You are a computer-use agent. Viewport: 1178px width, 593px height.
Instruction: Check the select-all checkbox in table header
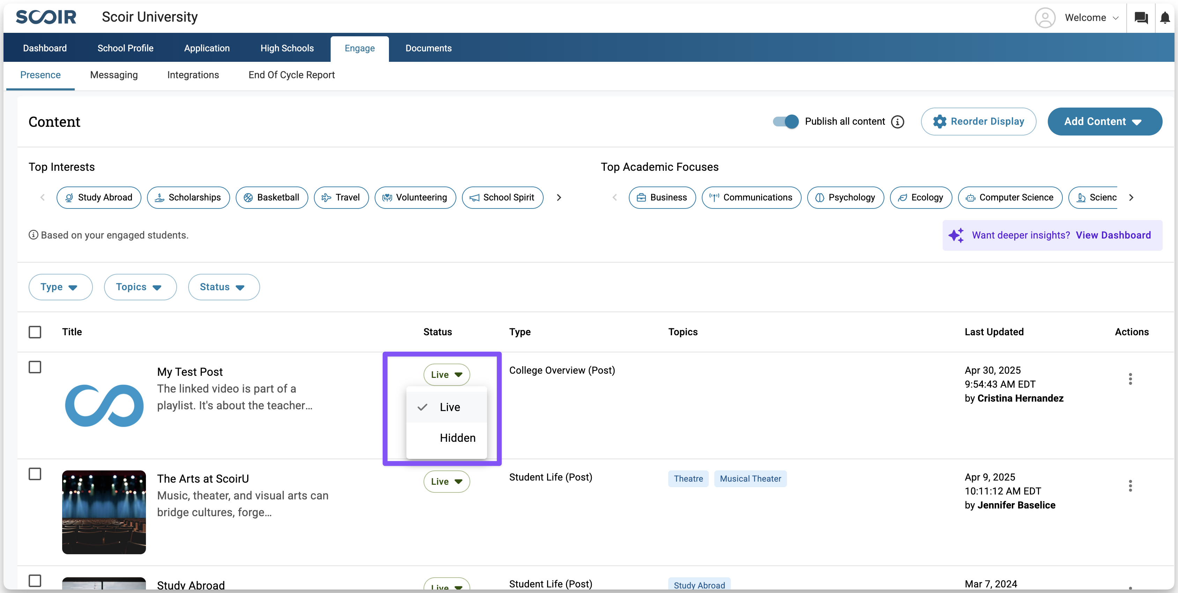click(35, 332)
